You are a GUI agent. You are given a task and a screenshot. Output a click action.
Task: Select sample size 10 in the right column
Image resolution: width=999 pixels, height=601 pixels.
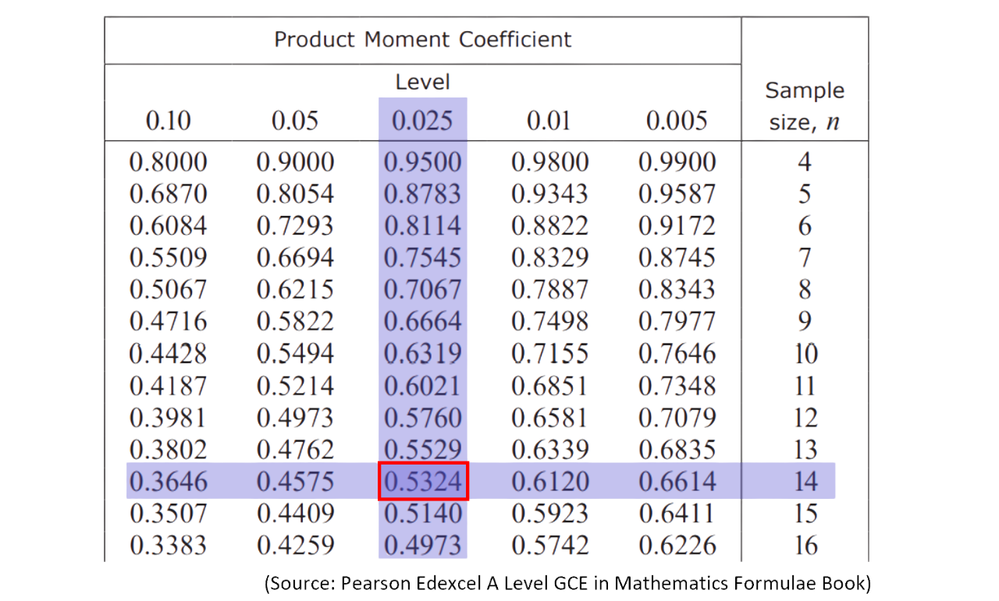805,354
